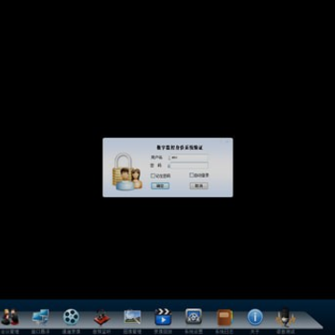335x335 pixels.
Task: Tick the auto login checkbox
Action: pyautogui.click(x=192, y=175)
